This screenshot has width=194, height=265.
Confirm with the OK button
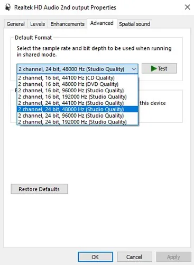(95, 257)
